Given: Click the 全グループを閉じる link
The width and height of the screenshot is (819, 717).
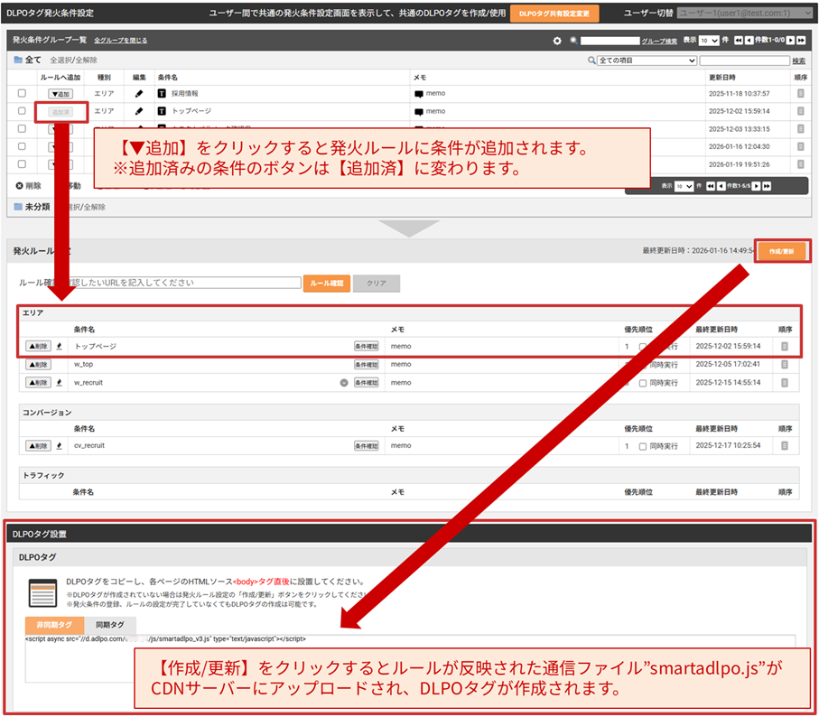Looking at the screenshot, I should coord(121,41).
